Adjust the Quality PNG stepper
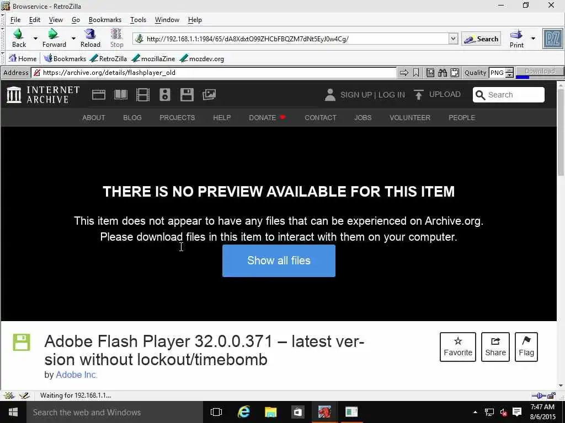This screenshot has height=423, width=565. tap(509, 73)
